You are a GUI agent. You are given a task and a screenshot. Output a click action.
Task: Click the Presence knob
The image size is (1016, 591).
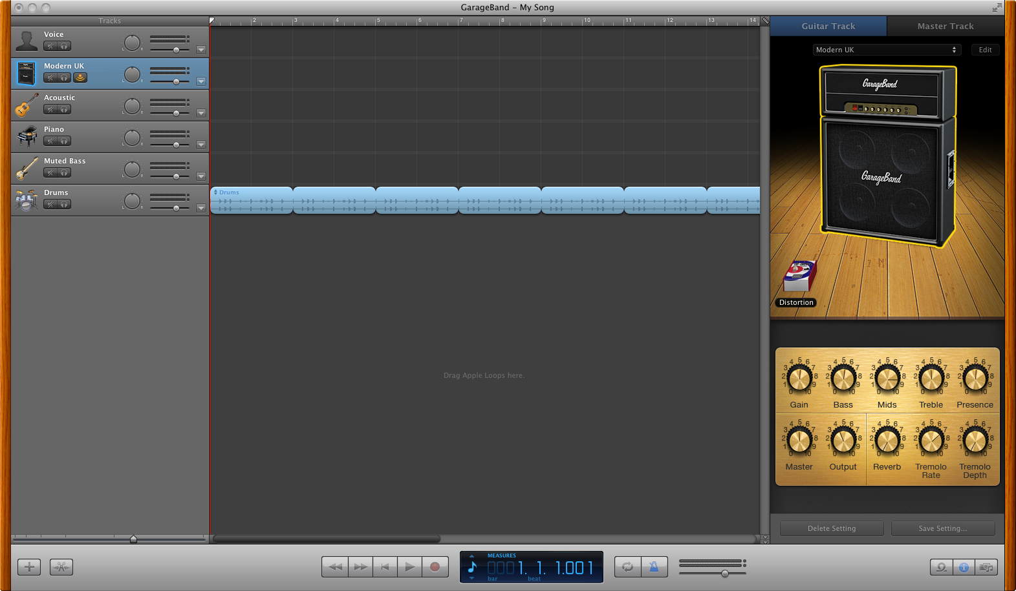[975, 378]
